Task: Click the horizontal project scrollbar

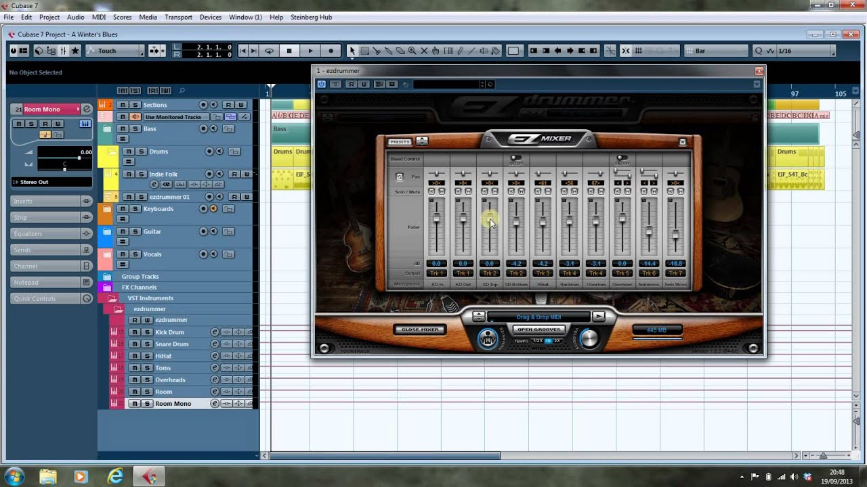Action: pyautogui.click(x=385, y=456)
